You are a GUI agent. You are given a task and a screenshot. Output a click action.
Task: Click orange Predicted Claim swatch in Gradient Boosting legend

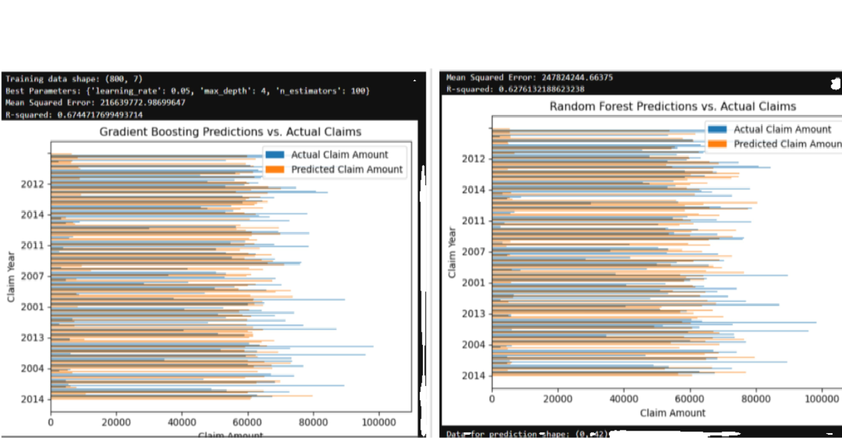pos(275,169)
